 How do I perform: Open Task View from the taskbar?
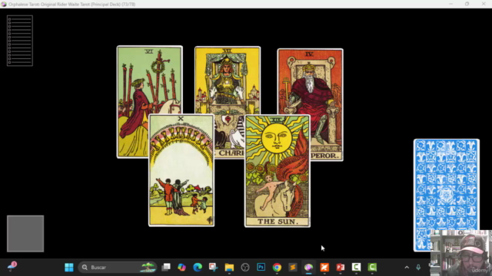pyautogui.click(x=166, y=268)
